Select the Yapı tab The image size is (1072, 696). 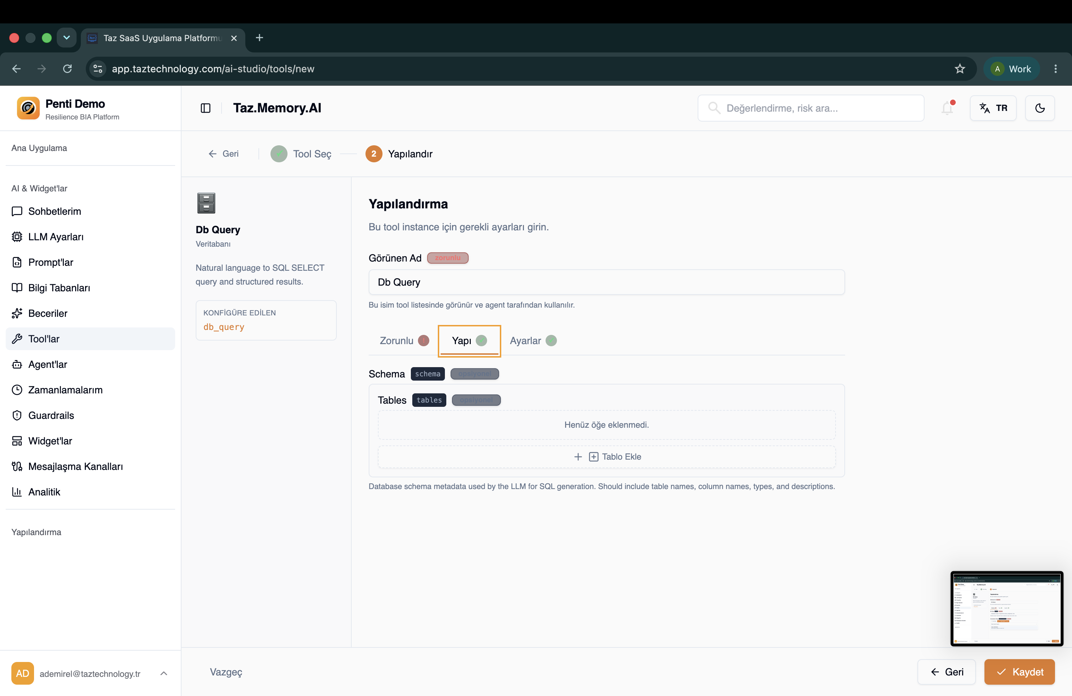(469, 341)
